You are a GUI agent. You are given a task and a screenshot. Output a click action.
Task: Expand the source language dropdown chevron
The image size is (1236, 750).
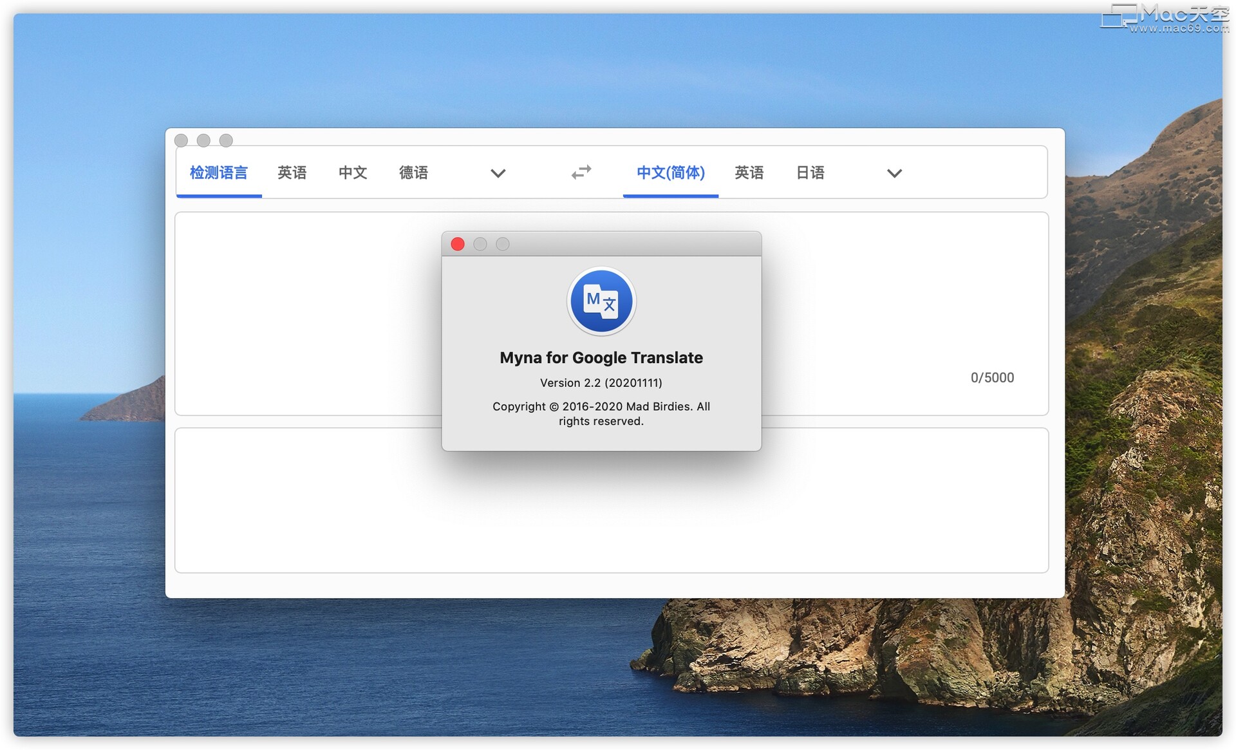tap(498, 173)
